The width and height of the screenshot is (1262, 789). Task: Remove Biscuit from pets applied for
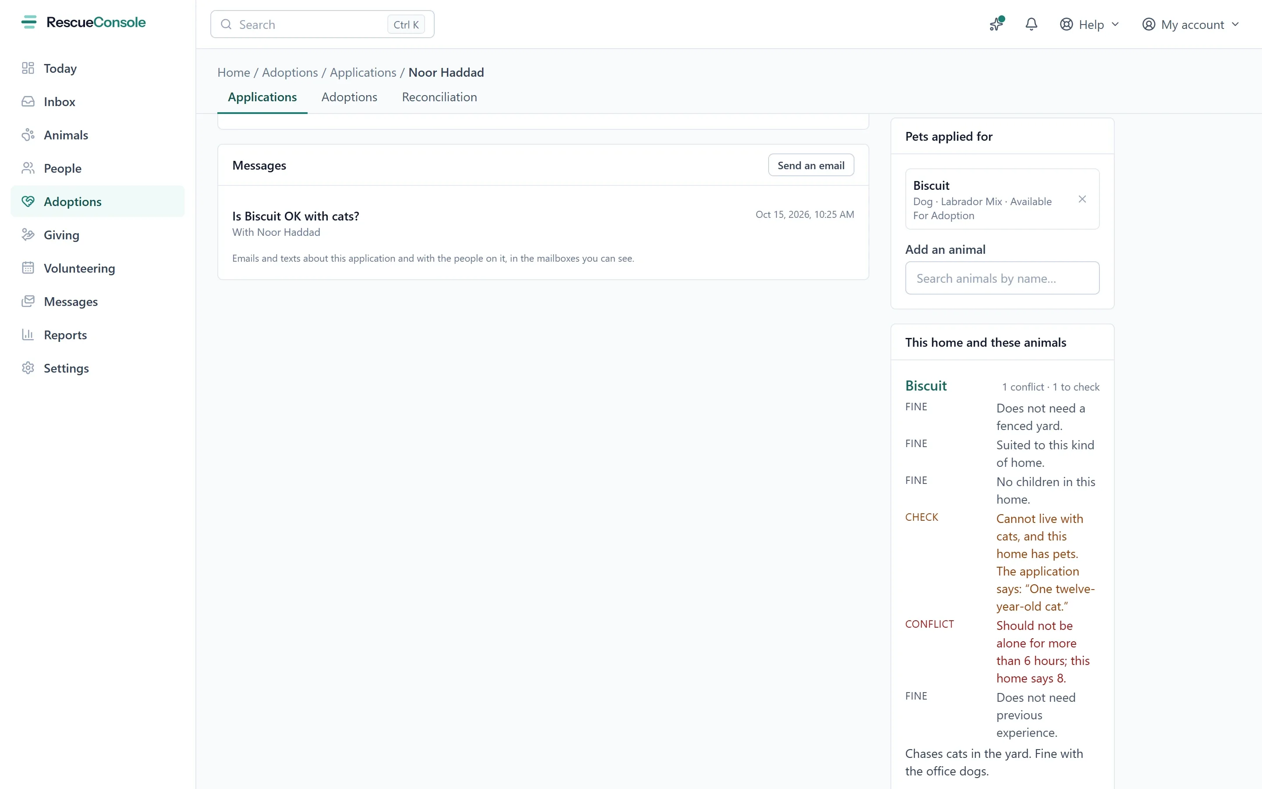1082,199
